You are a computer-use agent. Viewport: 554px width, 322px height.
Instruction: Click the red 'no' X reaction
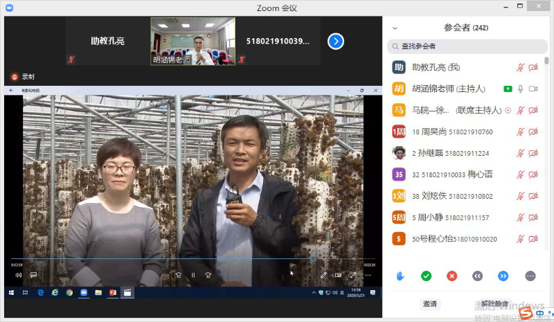(x=452, y=276)
